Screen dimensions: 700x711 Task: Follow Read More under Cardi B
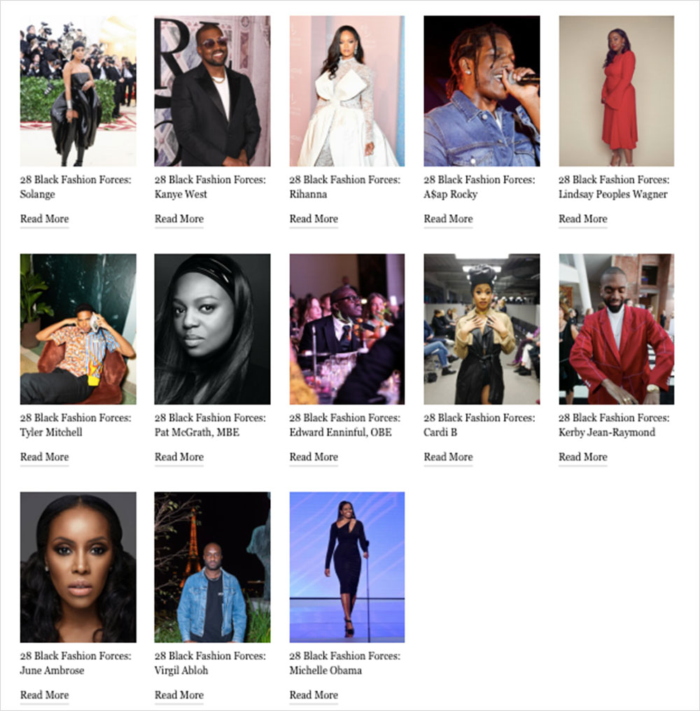[448, 457]
